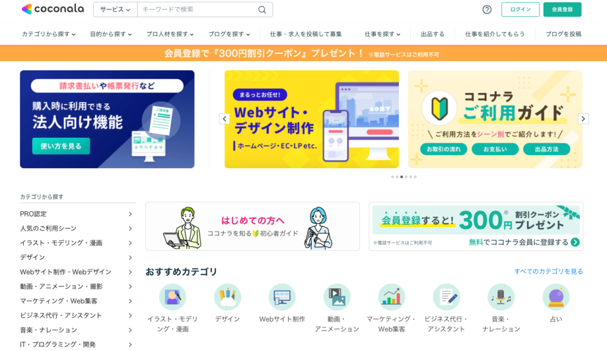Image resolution: width=607 pixels, height=351 pixels.
Task: Open the 出品する menu item
Action: 432,34
